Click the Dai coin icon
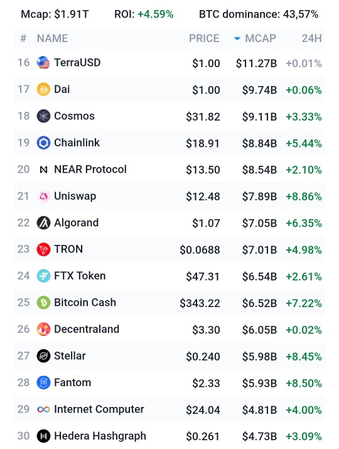This screenshot has width=339, height=449. point(43,89)
